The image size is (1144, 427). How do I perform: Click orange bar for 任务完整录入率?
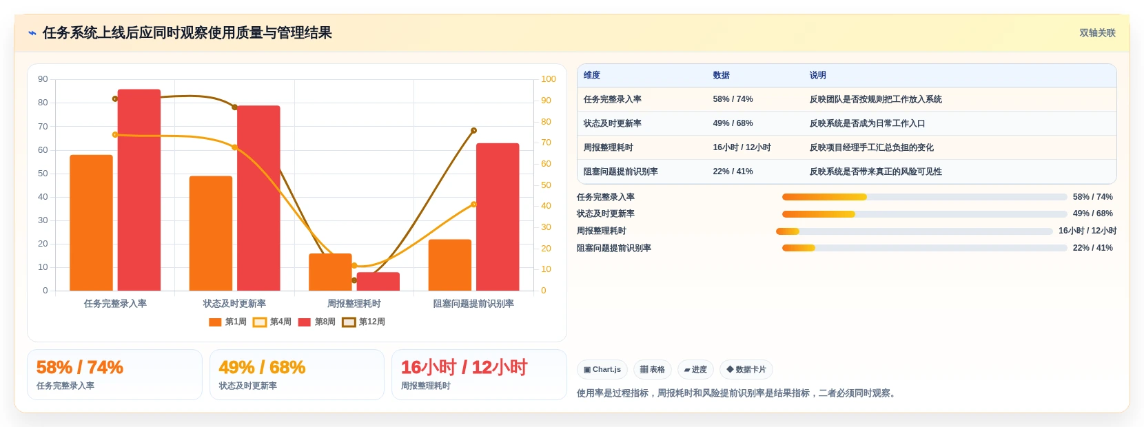point(91,223)
